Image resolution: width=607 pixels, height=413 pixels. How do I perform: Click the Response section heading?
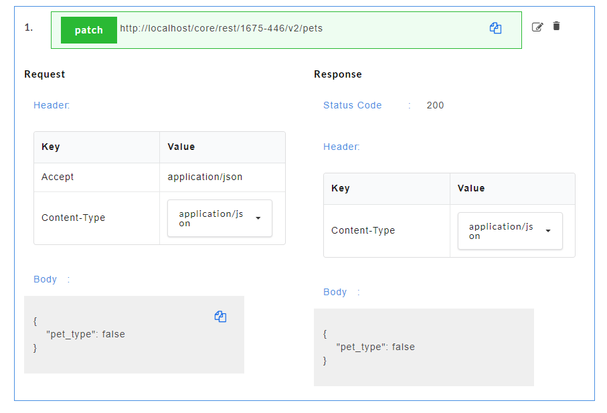[338, 74]
